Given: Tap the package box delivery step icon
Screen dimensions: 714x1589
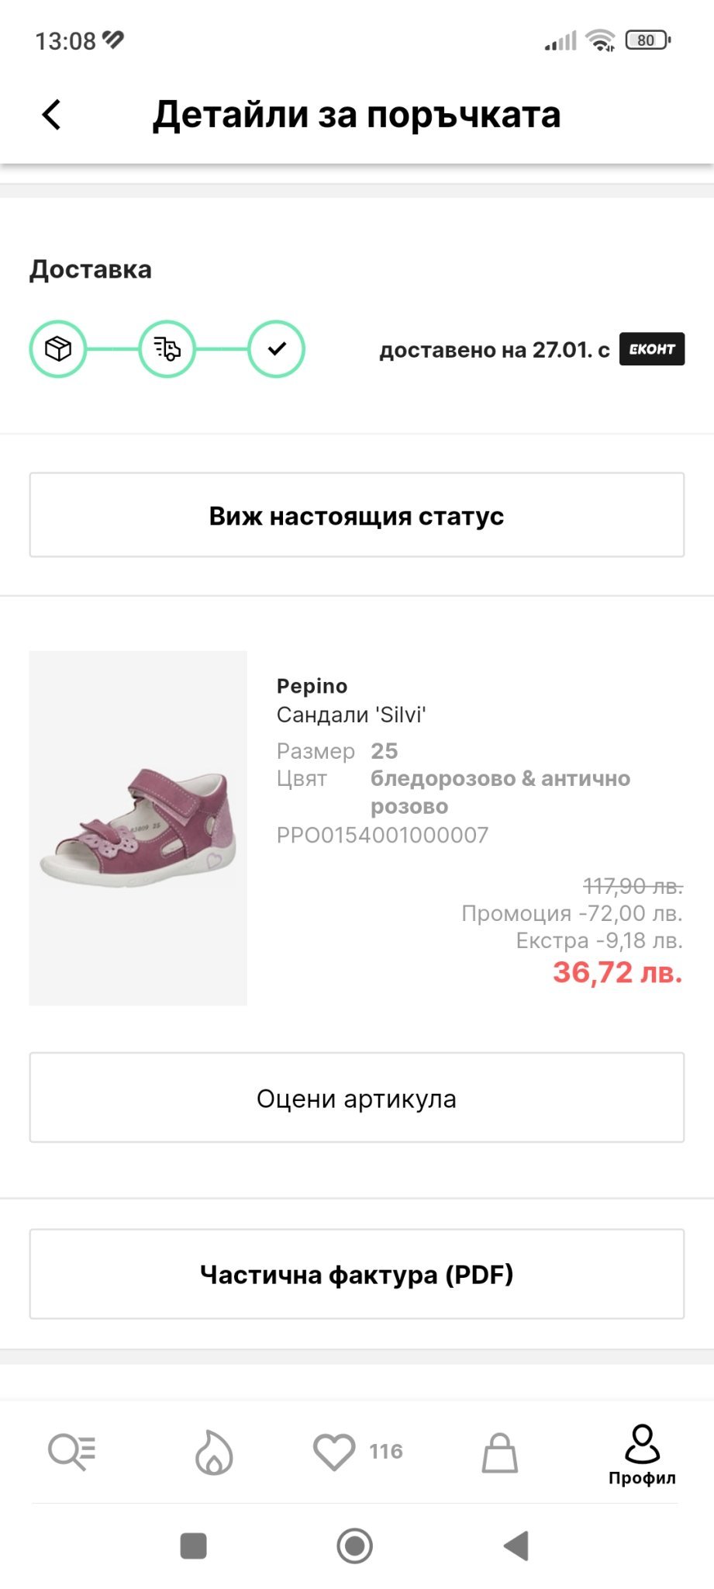Looking at the screenshot, I should [58, 349].
